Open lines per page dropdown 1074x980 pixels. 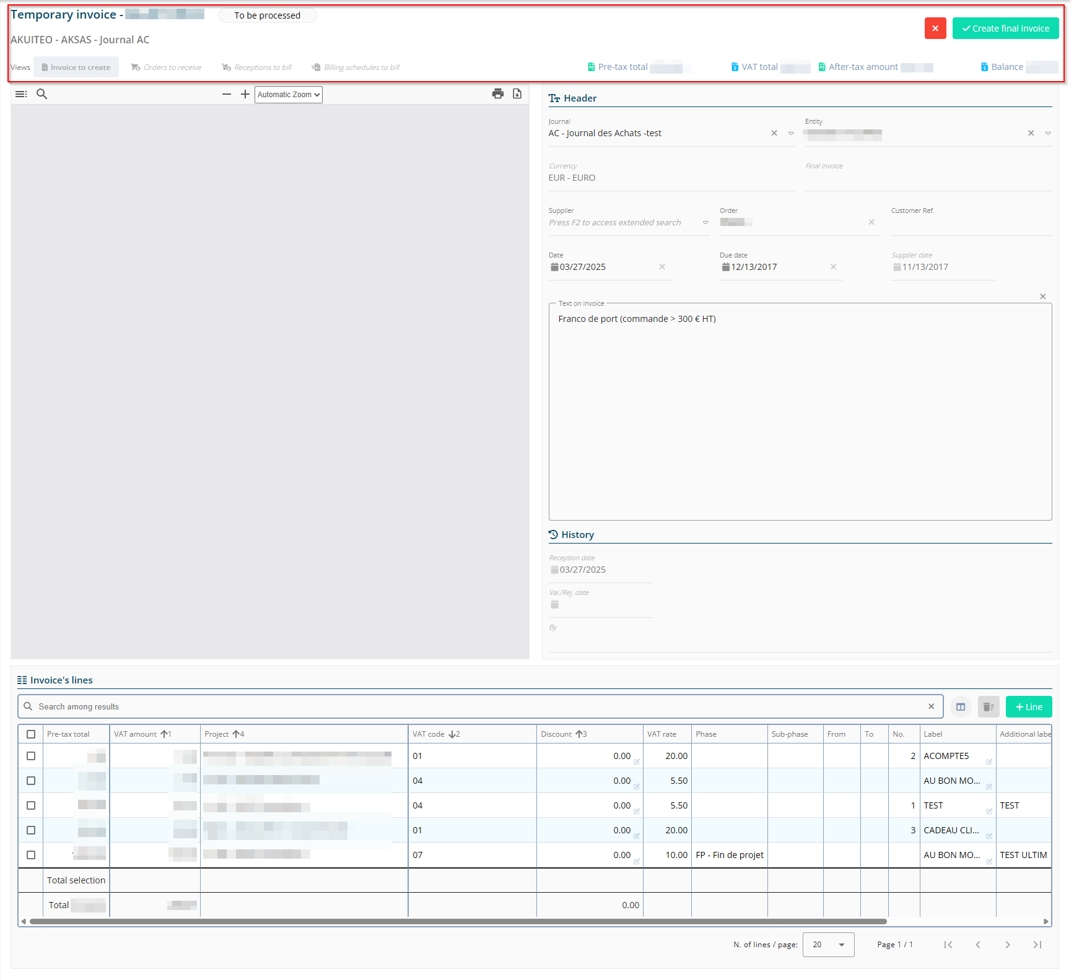coord(828,945)
